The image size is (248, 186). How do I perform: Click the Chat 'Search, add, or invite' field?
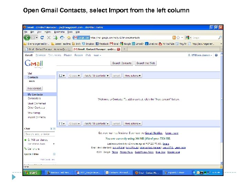coord(40,134)
